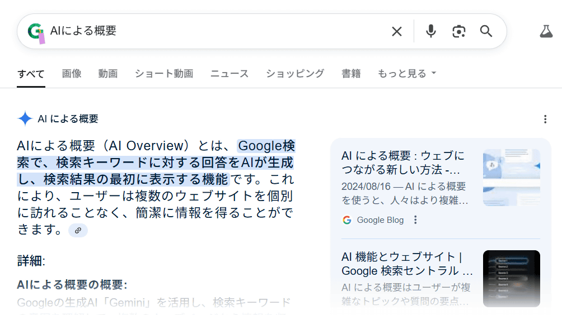
Task: Switch to the 動画 tab
Action: [x=108, y=74]
